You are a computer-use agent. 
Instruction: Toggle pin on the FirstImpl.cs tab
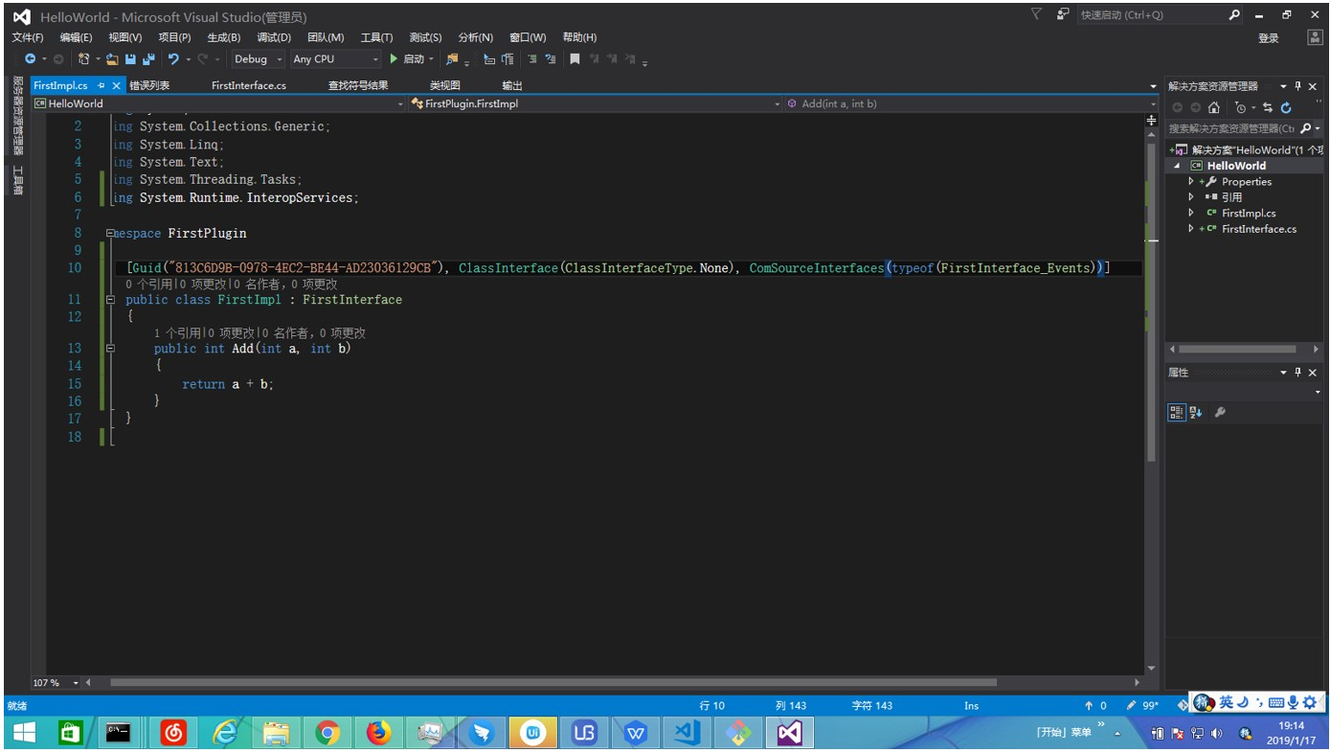(102, 86)
